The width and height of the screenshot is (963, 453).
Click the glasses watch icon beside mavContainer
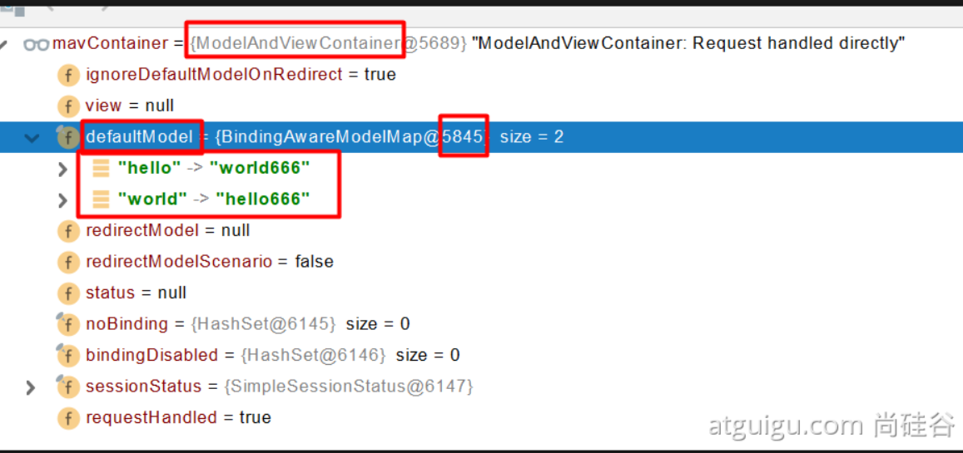[37, 44]
